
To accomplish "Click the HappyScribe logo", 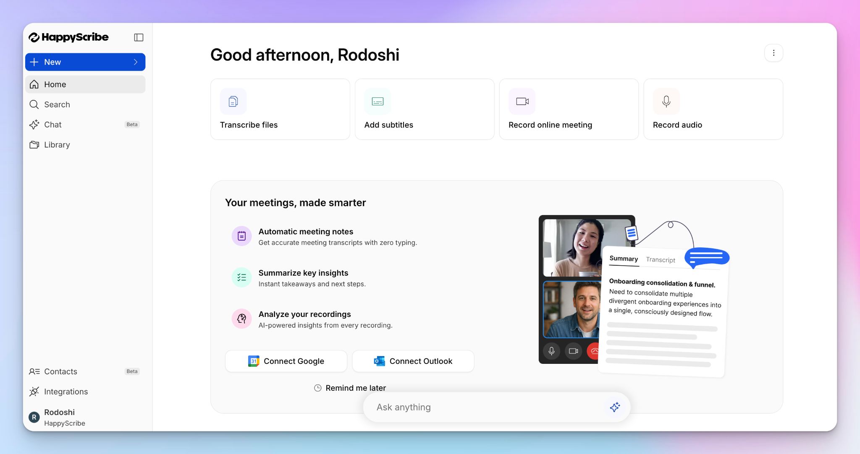I will (x=68, y=37).
